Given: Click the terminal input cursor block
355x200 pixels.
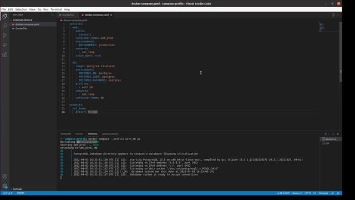Looking at the screenshot, I should pos(61,178).
